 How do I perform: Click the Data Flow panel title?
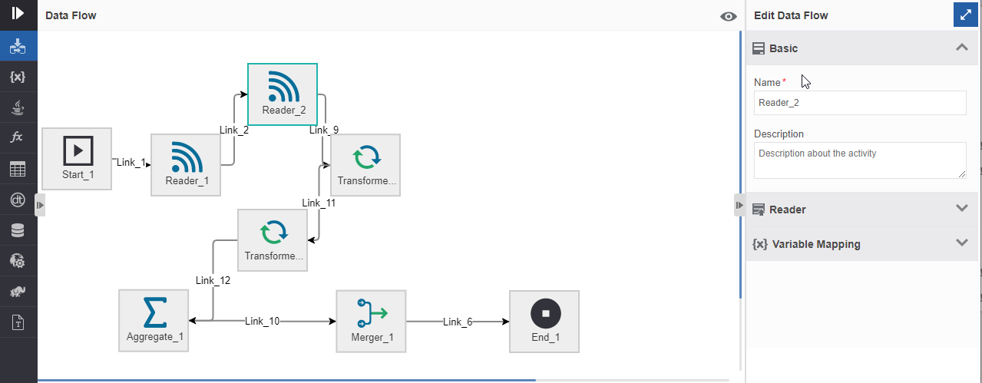click(x=71, y=15)
